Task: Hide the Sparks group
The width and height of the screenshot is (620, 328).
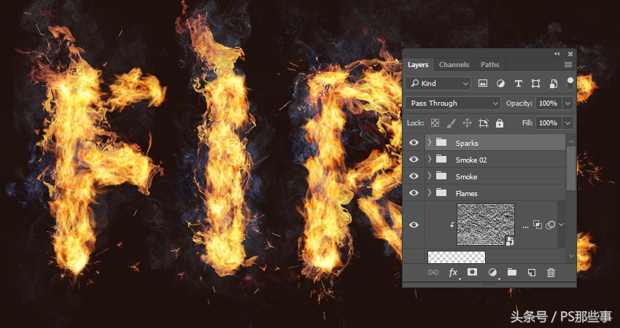Action: click(414, 142)
